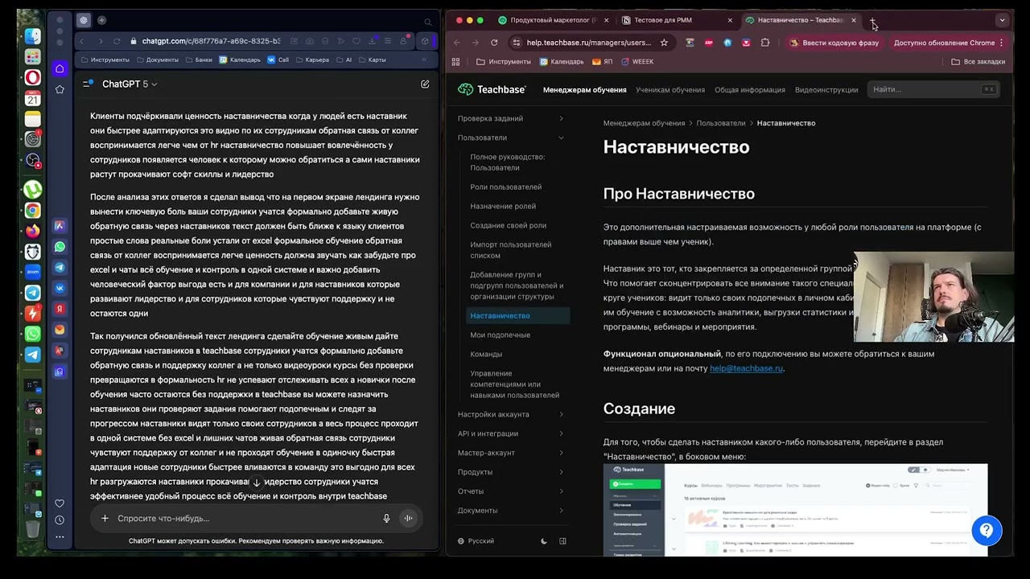This screenshot has height=579, width=1030.
Task: Open Finder from the macOS Dock
Action: click(32, 36)
